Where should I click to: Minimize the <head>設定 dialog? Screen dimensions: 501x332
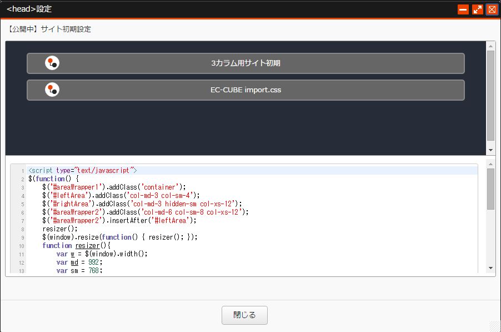tap(463, 9)
